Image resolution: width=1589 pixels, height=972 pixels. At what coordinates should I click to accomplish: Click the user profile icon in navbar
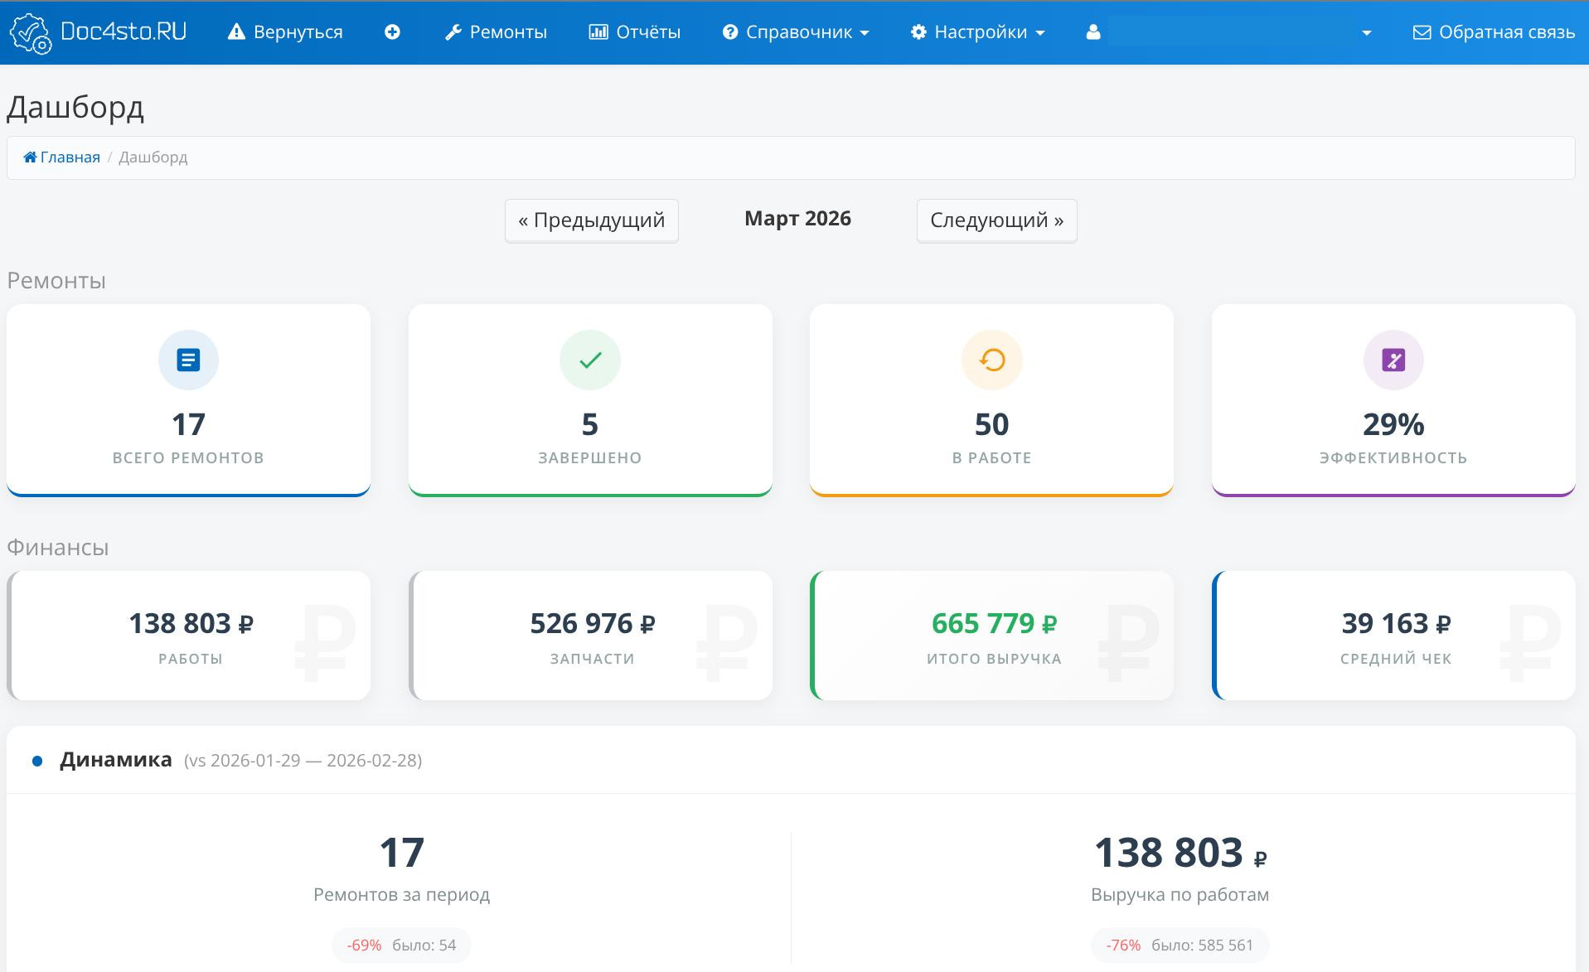pos(1093,32)
